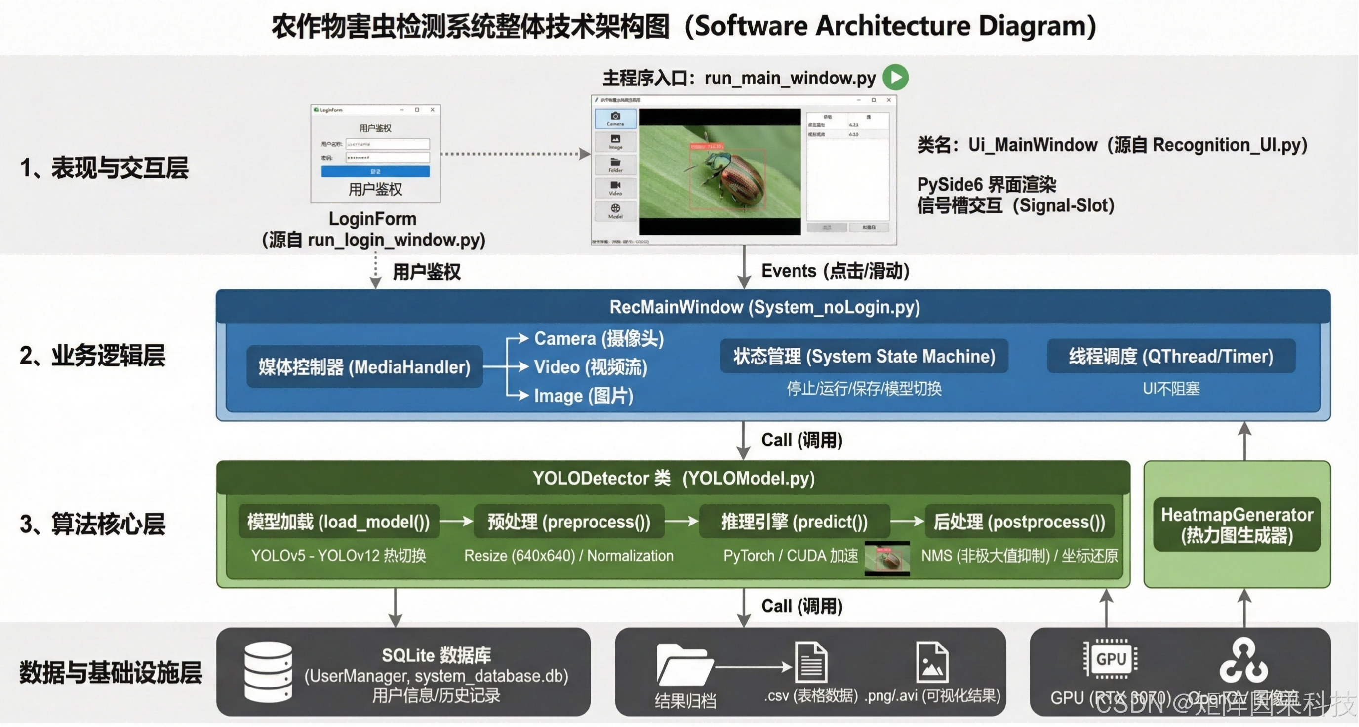This screenshot has height=727, width=1359.
Task: Click the 推理引擎 (predict()) box
Action: (x=795, y=521)
